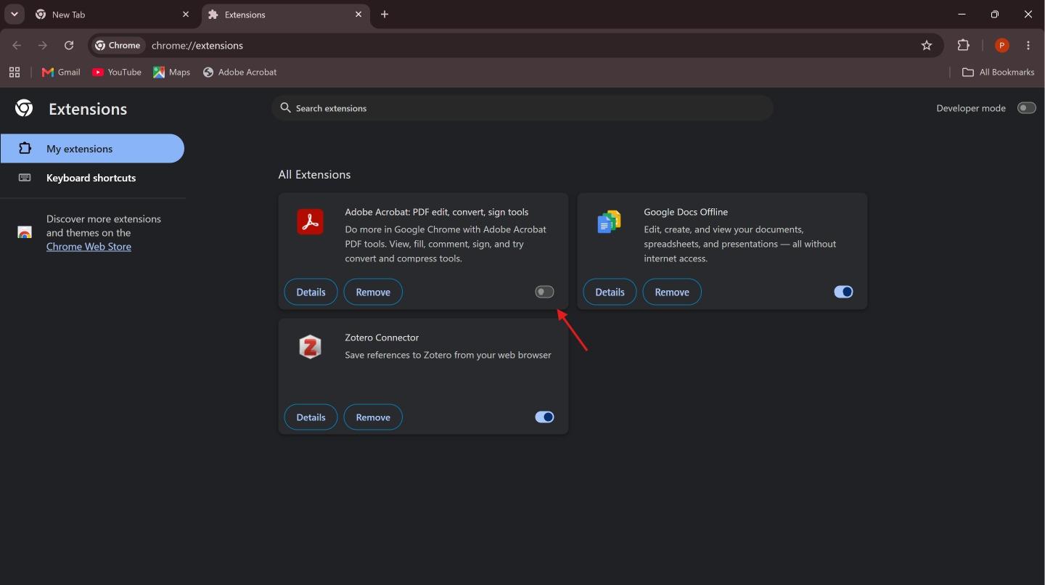The image size is (1045, 585).
Task: Open a new browser tab
Action: (x=385, y=15)
